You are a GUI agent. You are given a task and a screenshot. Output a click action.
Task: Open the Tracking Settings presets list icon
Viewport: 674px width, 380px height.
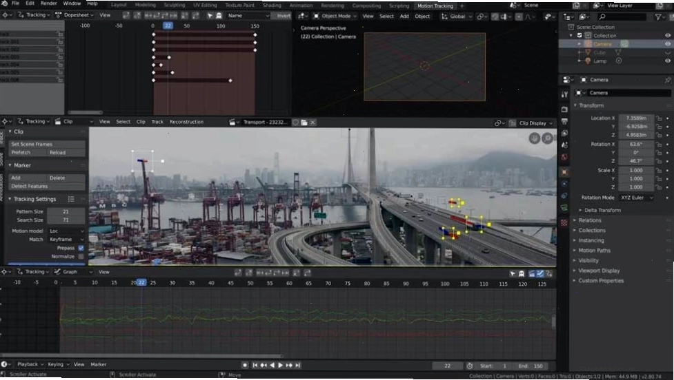coord(71,199)
